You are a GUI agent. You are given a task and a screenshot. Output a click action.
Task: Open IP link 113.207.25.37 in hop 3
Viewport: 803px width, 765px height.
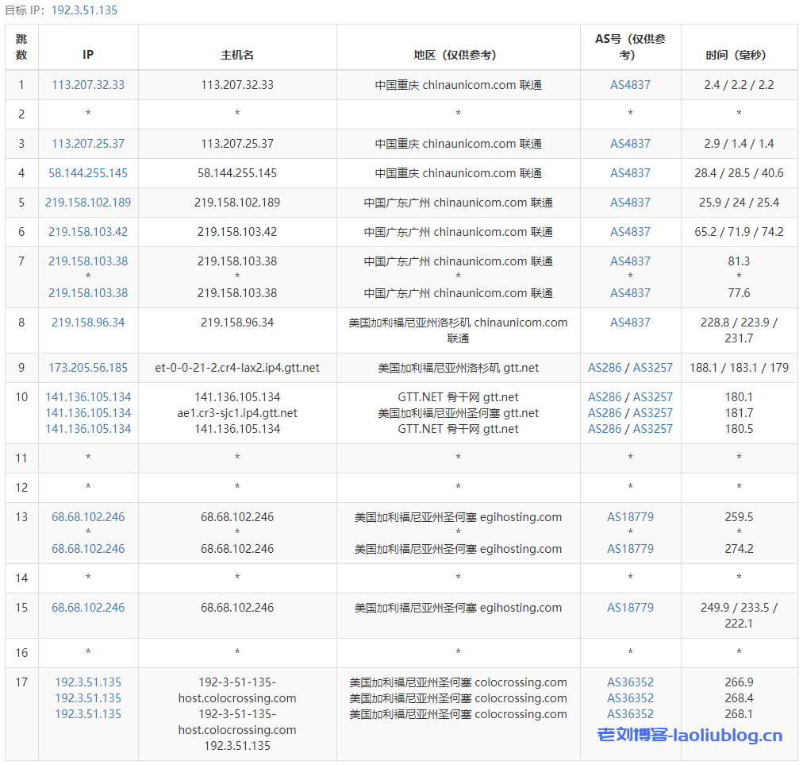click(x=88, y=144)
